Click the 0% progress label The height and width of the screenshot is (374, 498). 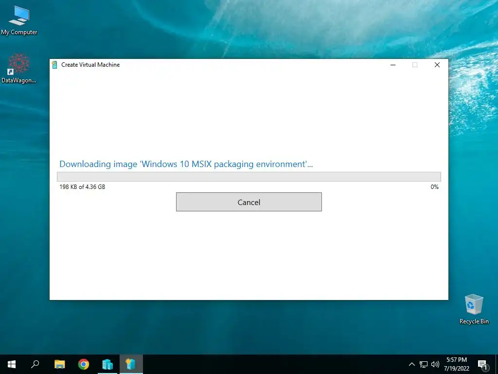(x=434, y=187)
